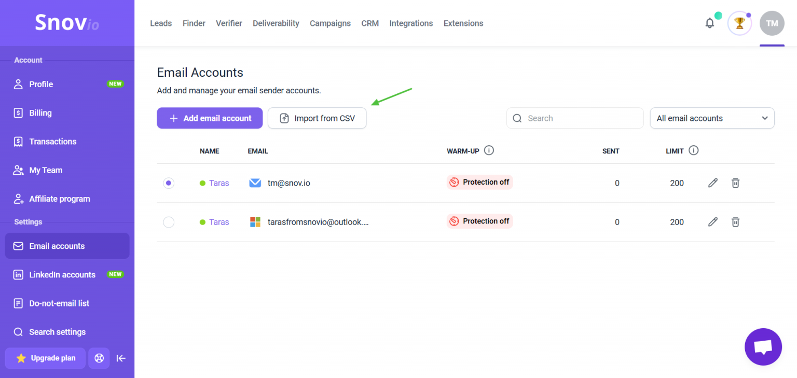Viewport: 797px width, 378px height.
Task: Delete the tm@snov.io account with trash icon
Action: point(735,183)
